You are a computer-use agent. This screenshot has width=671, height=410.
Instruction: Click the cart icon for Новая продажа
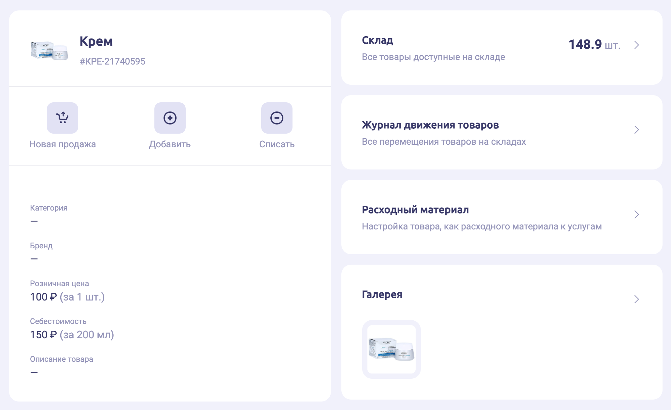63,118
